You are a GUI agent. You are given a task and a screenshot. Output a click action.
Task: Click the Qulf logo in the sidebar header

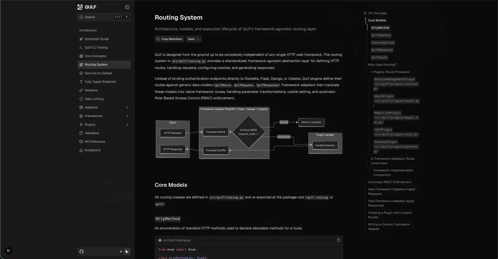pyautogui.click(x=87, y=7)
